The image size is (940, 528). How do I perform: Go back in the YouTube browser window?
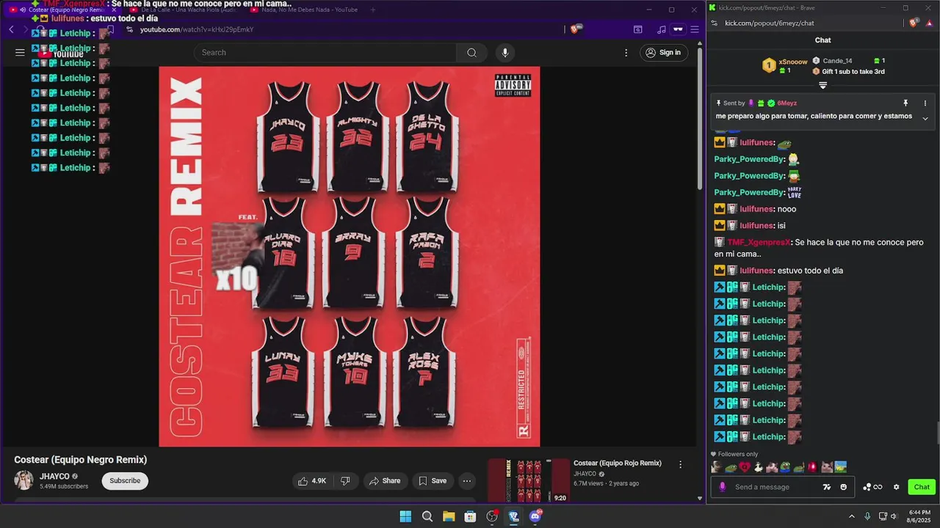pos(11,29)
